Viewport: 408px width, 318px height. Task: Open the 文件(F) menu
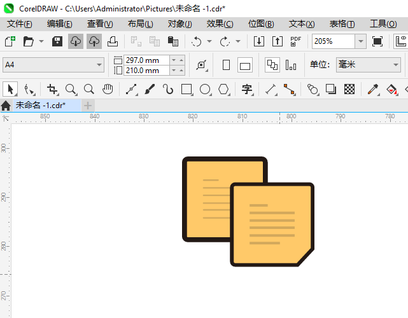point(20,24)
